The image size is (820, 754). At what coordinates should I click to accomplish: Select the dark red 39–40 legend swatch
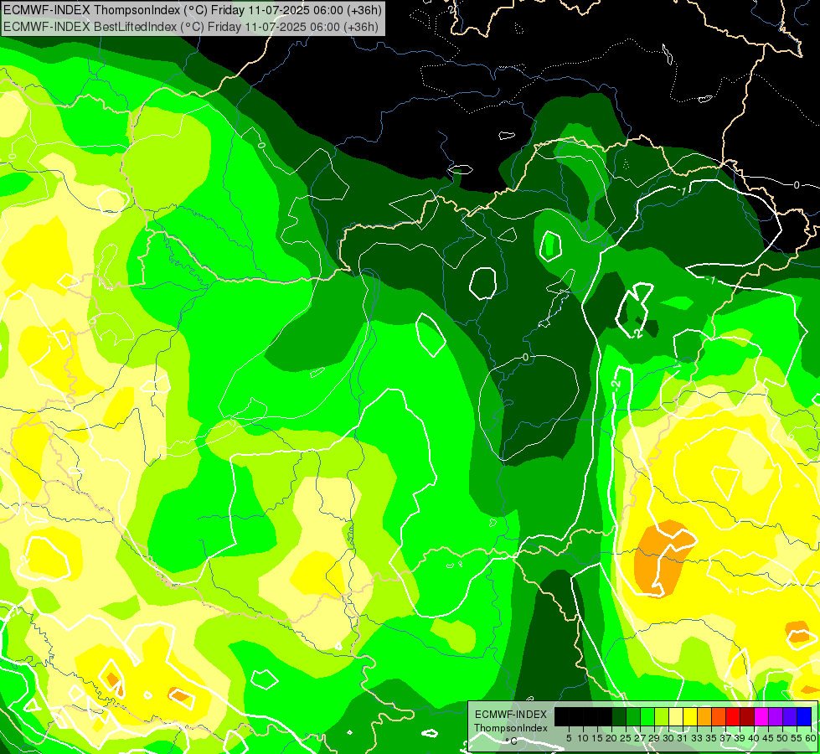(x=747, y=716)
